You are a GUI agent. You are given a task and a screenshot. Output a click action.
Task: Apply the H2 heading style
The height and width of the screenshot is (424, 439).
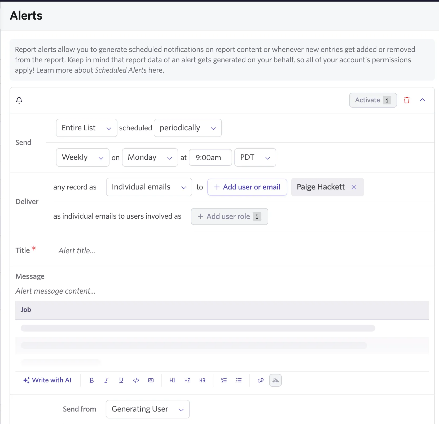[x=187, y=380]
